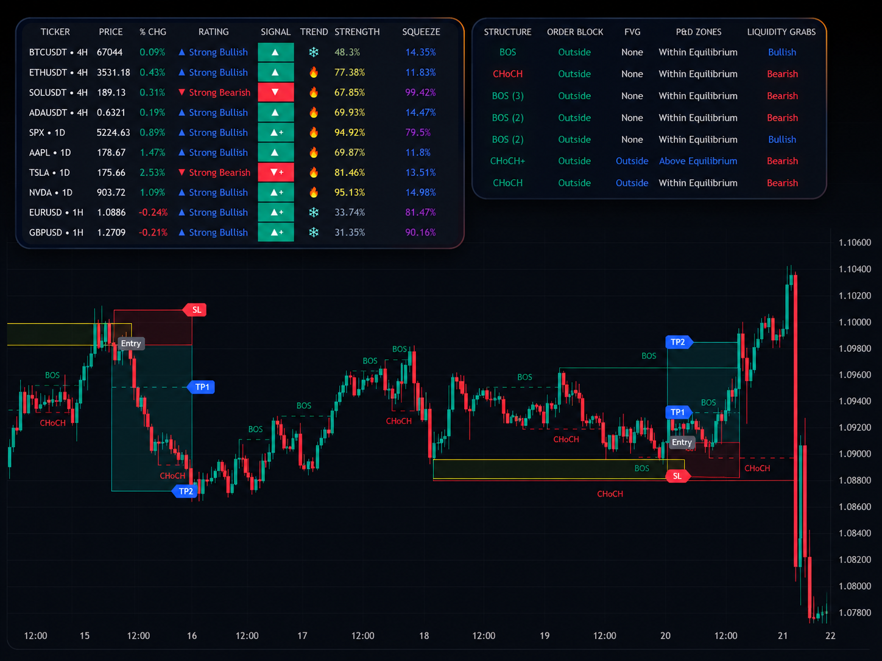
Task: Select the 99.42% squeeze value
Action: click(x=421, y=93)
